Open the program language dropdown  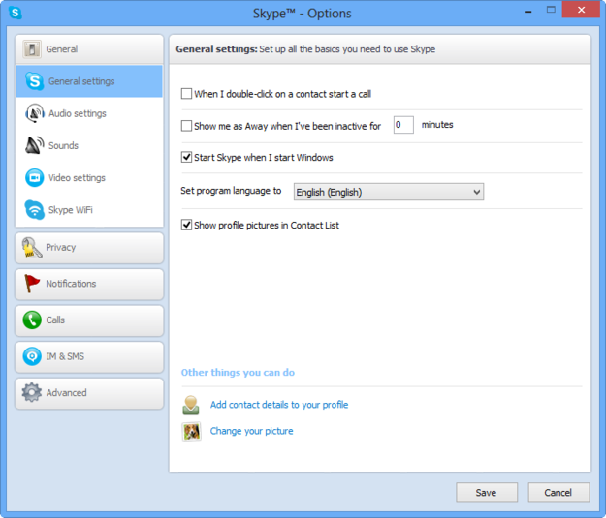click(x=389, y=192)
